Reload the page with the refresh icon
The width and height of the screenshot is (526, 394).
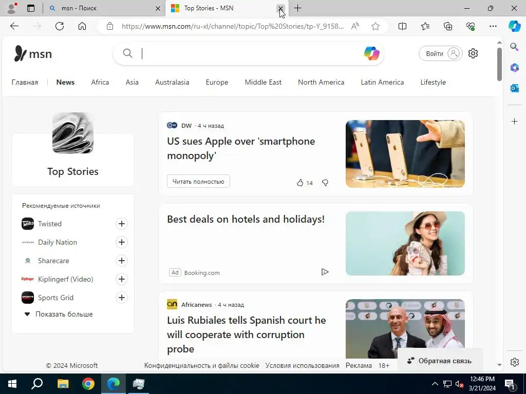coord(60,26)
